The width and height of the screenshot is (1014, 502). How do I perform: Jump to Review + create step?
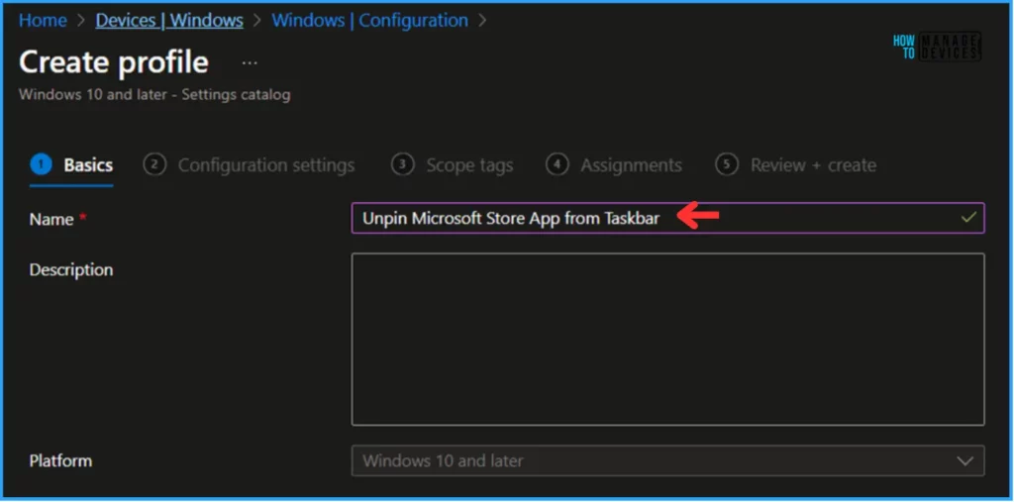(x=795, y=165)
